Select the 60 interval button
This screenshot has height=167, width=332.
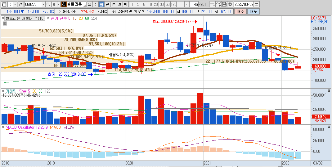(168, 4)
